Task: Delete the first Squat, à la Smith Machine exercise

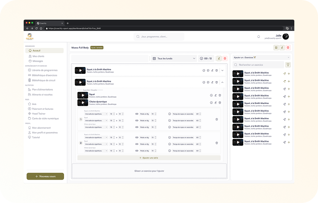Action: pyautogui.click(x=217, y=70)
